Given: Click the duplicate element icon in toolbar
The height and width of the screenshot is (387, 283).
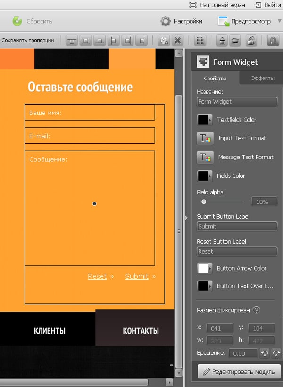Looking at the screenshot, I should (x=164, y=40).
